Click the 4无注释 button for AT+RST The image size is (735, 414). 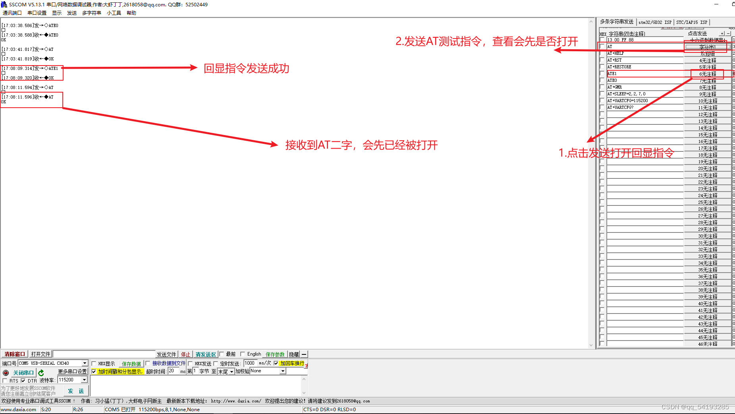click(x=708, y=60)
